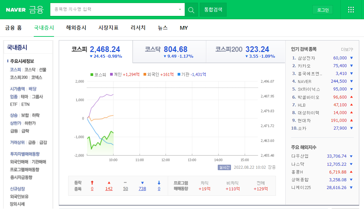Click the down arrow beside 삼성전자 60,000
Image resolution: width=364 pixels, height=213 pixels.
tap(352, 58)
